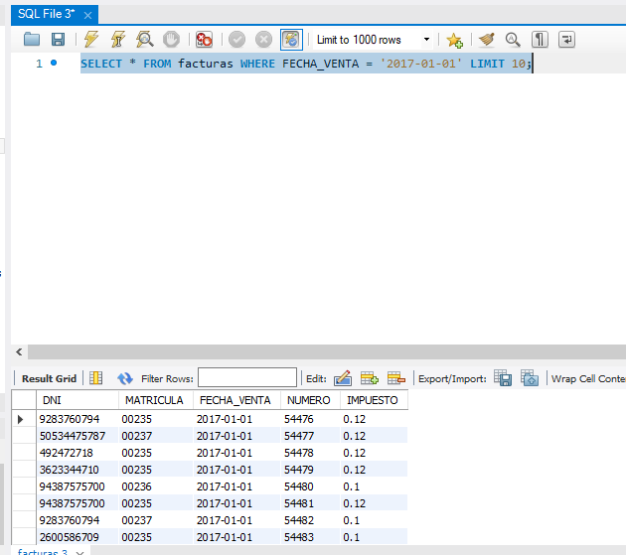Viewport: 626px width, 555px height.
Task: Export recordset to file icon
Action: 503,377
